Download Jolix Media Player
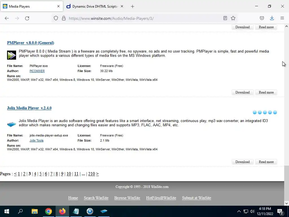Viewport: 289px width, 217px height. click(242, 162)
